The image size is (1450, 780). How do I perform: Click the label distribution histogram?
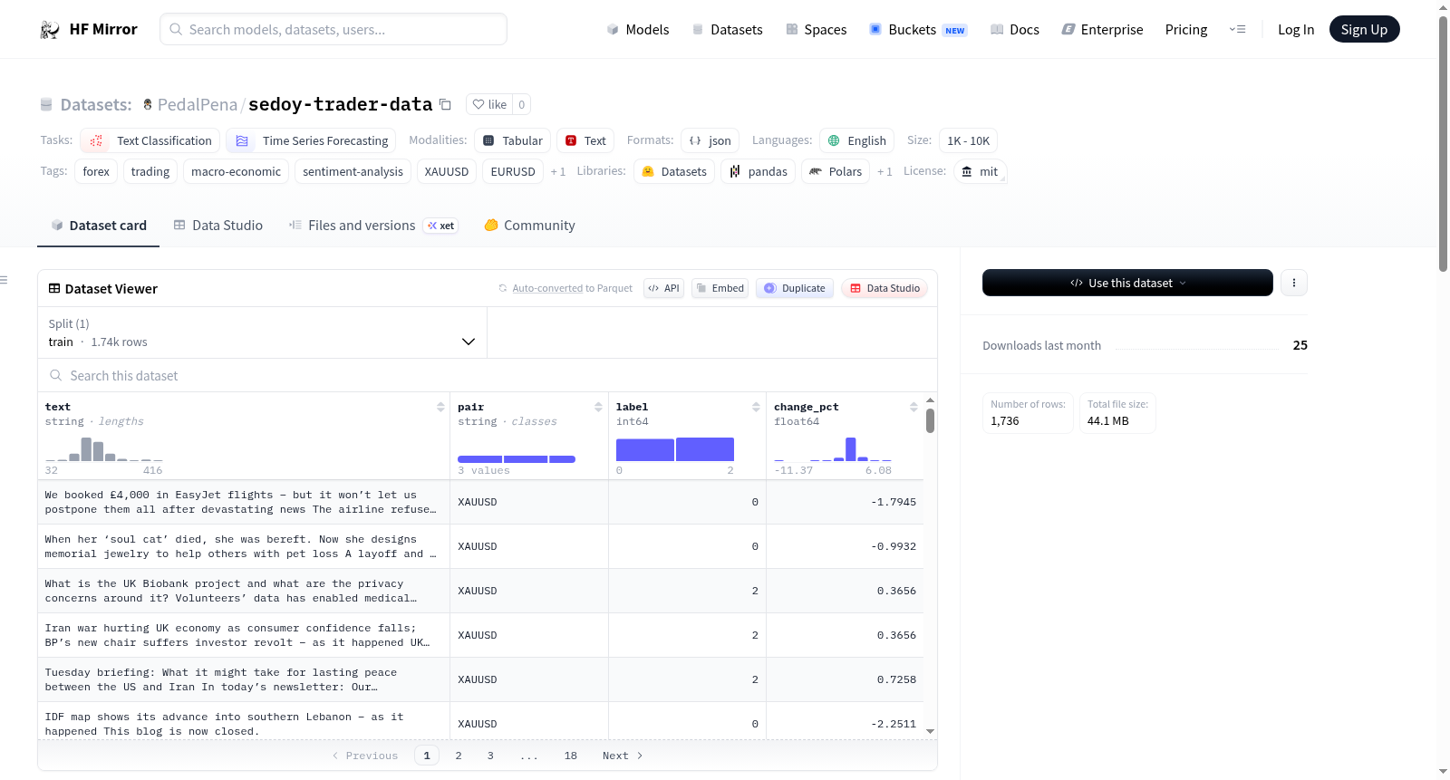675,449
